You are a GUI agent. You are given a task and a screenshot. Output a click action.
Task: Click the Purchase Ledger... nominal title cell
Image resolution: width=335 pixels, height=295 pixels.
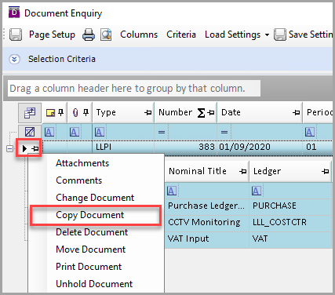tap(207, 206)
